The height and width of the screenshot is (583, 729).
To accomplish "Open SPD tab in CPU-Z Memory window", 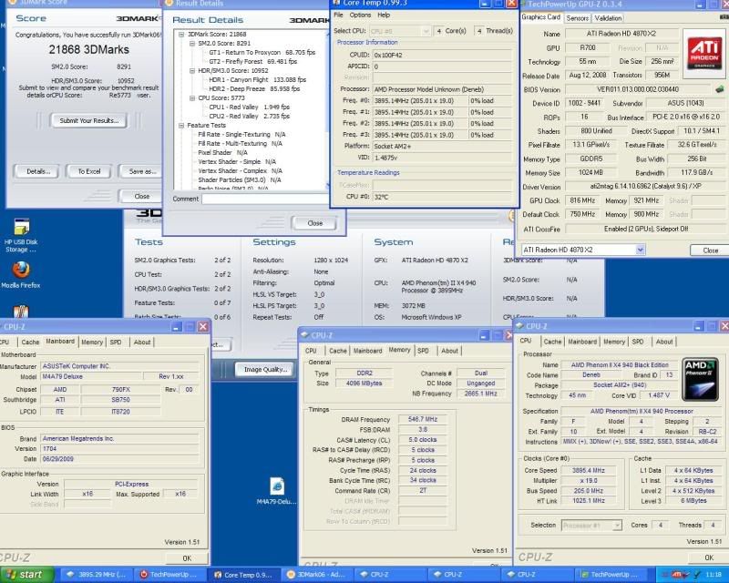I will click(x=423, y=351).
